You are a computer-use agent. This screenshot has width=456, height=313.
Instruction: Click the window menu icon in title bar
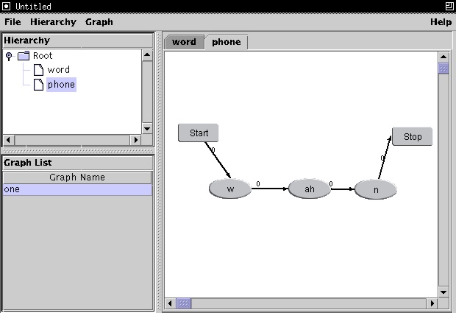pyautogui.click(x=6, y=6)
